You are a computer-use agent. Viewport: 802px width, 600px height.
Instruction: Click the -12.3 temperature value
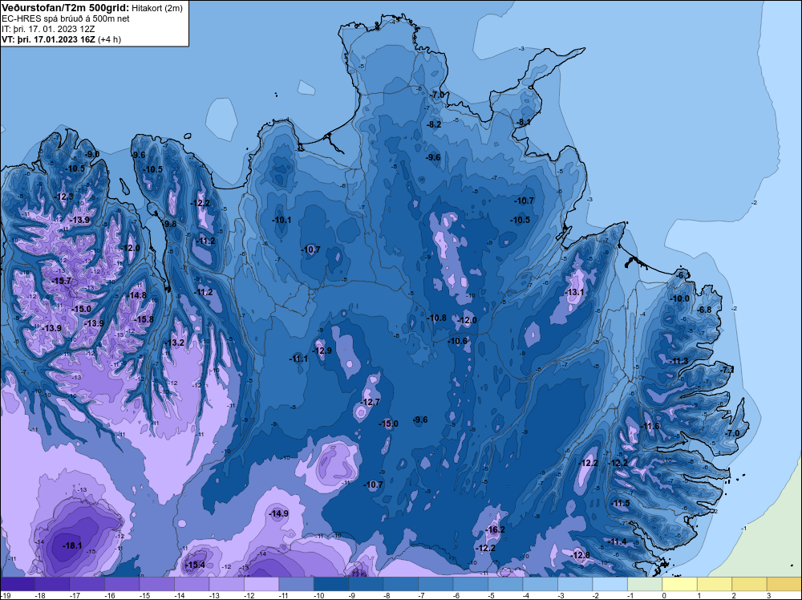[x=64, y=197]
